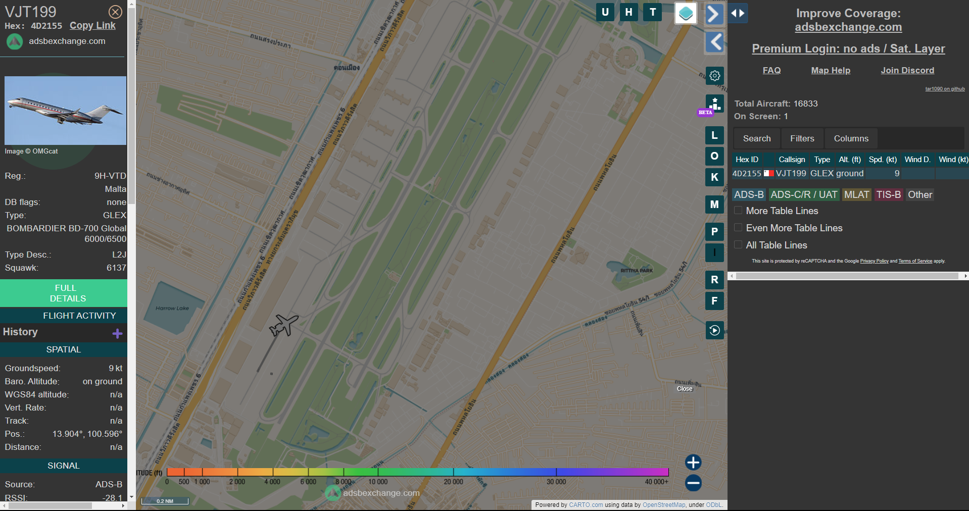This screenshot has width=969, height=511.
Task: Open map settings gear icon
Action: coord(714,76)
